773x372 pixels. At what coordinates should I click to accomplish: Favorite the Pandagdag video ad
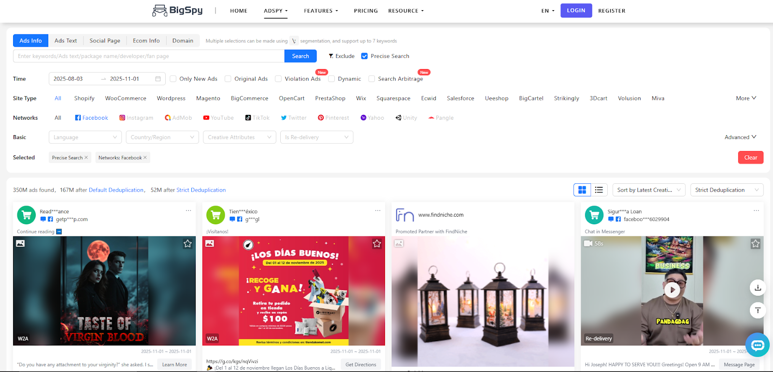756,244
